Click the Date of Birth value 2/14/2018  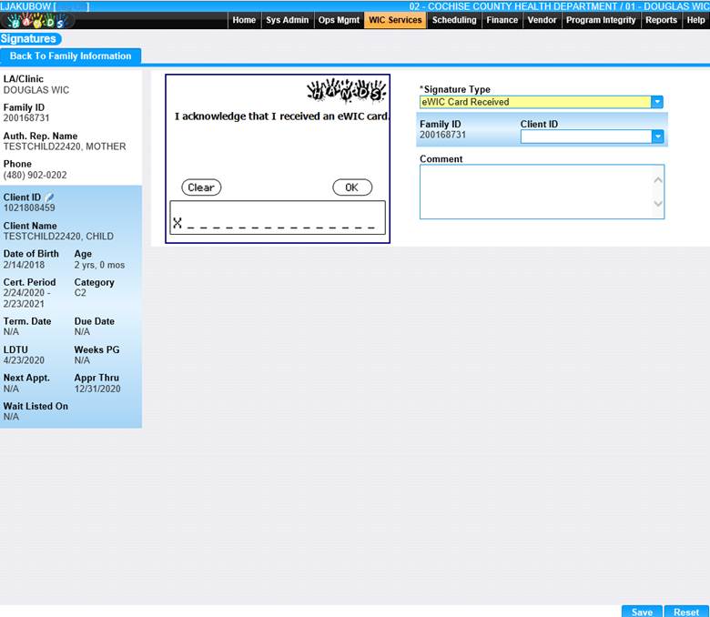pos(24,265)
